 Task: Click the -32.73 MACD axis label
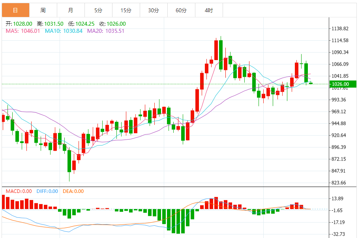tap(338, 234)
